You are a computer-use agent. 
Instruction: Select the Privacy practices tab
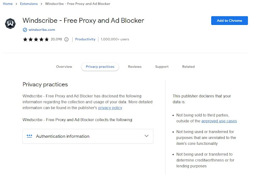coord(101,67)
